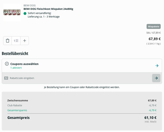Click the Club Rabatte discount row
This screenshot has height=132, width=164.
click(82, 105)
